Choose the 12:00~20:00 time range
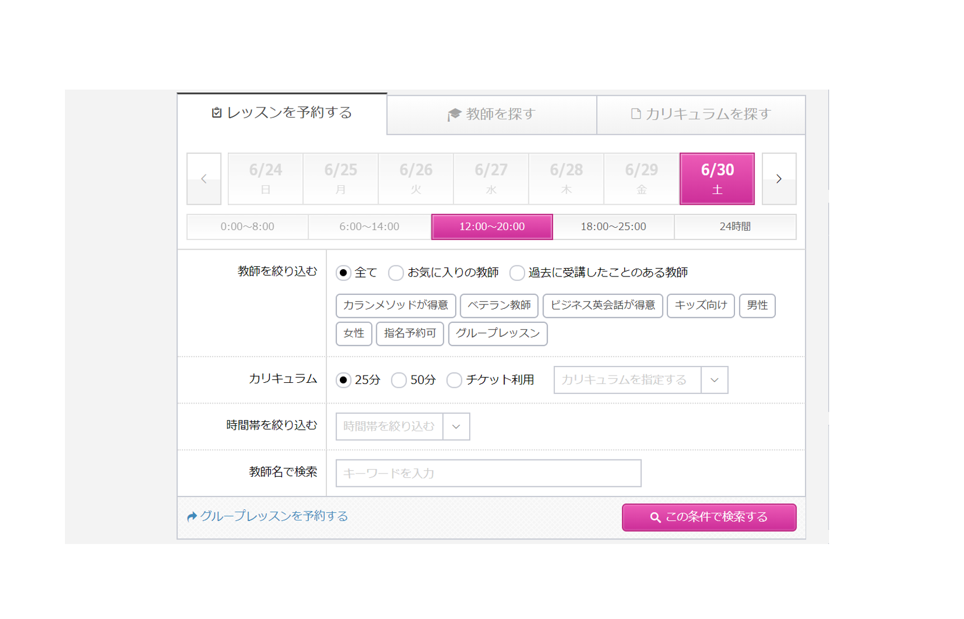Screen dimensions: 964x619 click(492, 227)
